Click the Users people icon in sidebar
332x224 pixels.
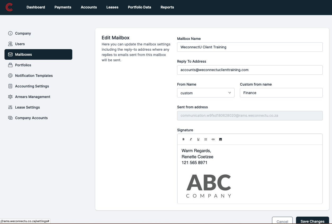(x=10, y=44)
